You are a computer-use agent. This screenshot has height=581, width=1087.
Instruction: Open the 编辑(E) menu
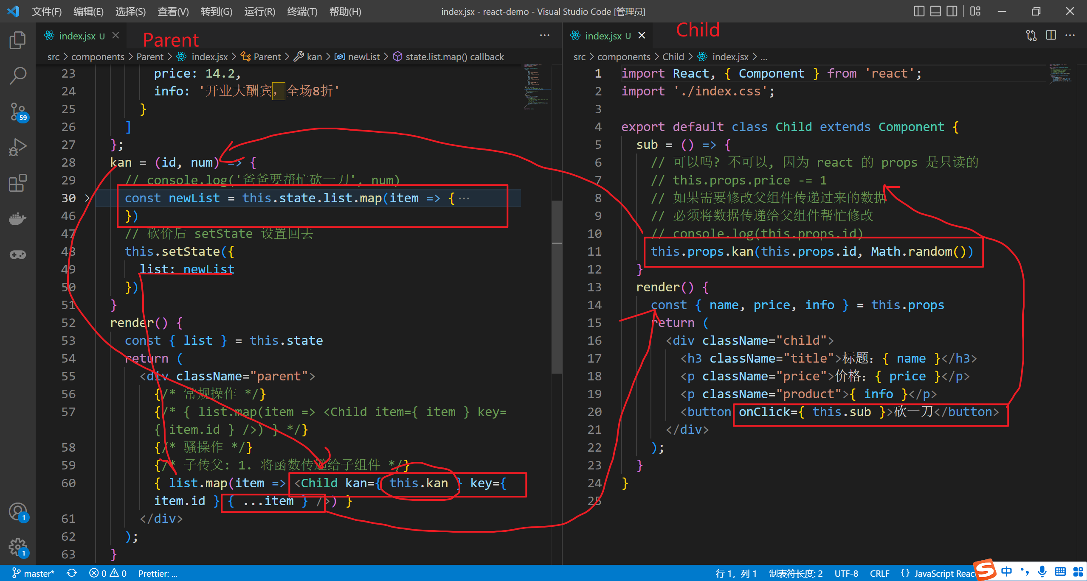click(x=88, y=11)
